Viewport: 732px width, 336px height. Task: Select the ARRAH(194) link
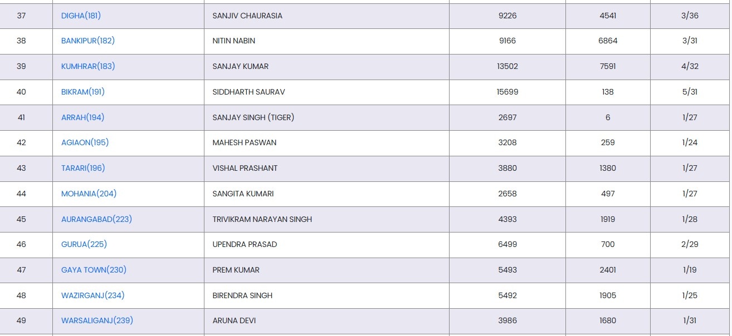pos(82,117)
